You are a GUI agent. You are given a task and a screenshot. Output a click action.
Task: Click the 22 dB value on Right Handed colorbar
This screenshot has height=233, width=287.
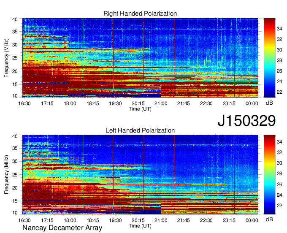tap(279, 92)
